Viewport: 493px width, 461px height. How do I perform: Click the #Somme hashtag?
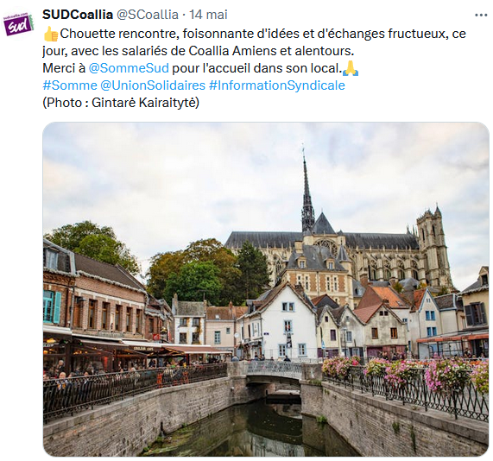(x=70, y=85)
